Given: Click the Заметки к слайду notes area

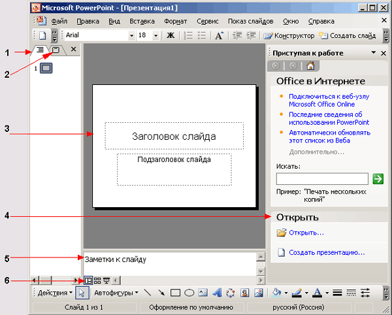Looking at the screenshot, I should (x=170, y=264).
